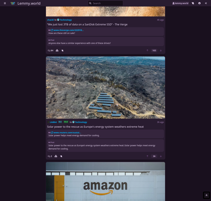Open the hamburger menu icon
Image resolution: width=211 pixels, height=201 pixels.
pos(5,3)
